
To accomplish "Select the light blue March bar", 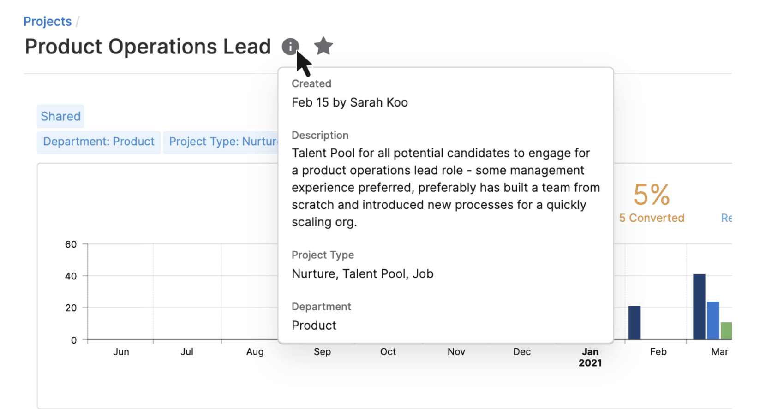I will coord(713,320).
